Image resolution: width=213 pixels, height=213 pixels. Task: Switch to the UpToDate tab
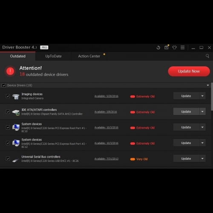pos(53,56)
